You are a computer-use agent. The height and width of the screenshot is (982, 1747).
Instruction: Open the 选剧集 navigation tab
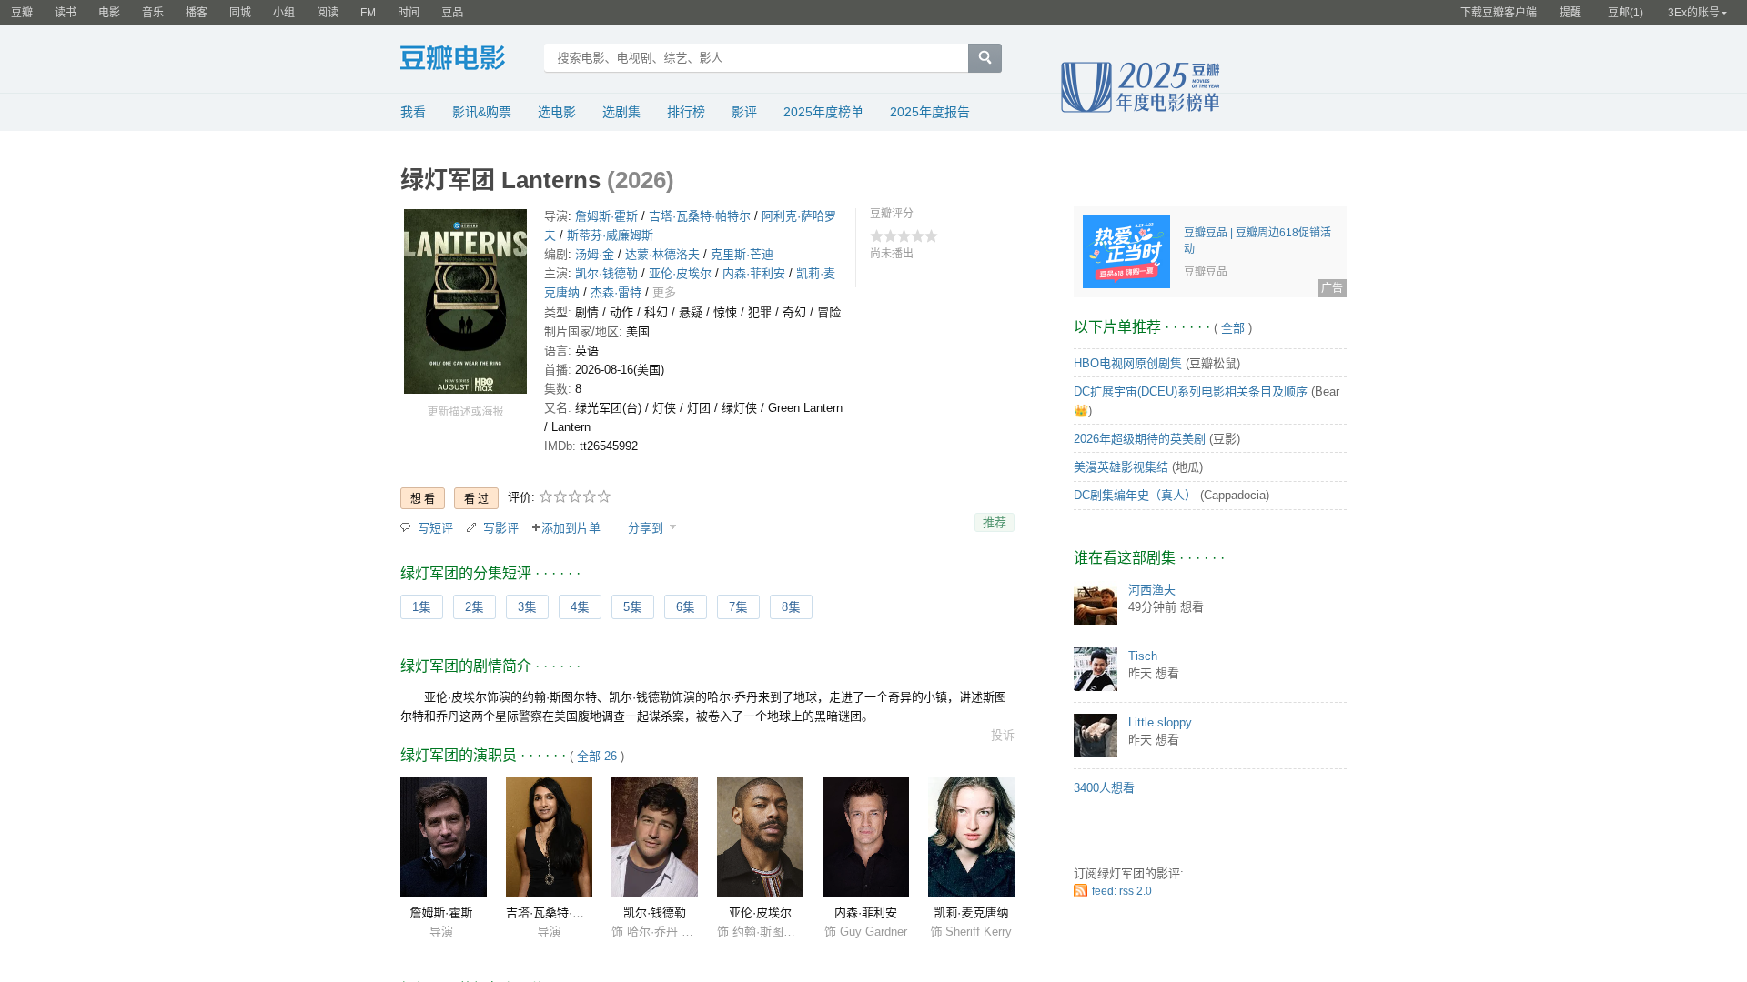(x=621, y=112)
